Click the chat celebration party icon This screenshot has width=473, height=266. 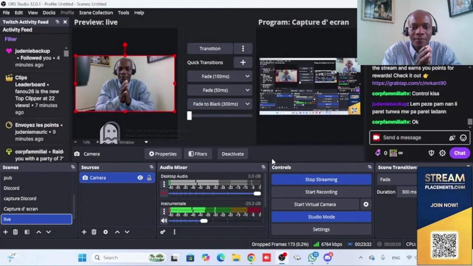(x=452, y=138)
